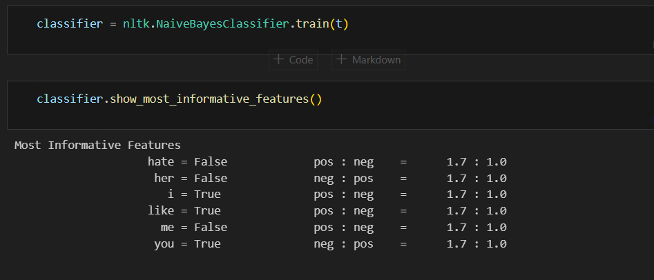Click the show_most_informative_features method name
The width and height of the screenshot is (654, 280).
[209, 99]
